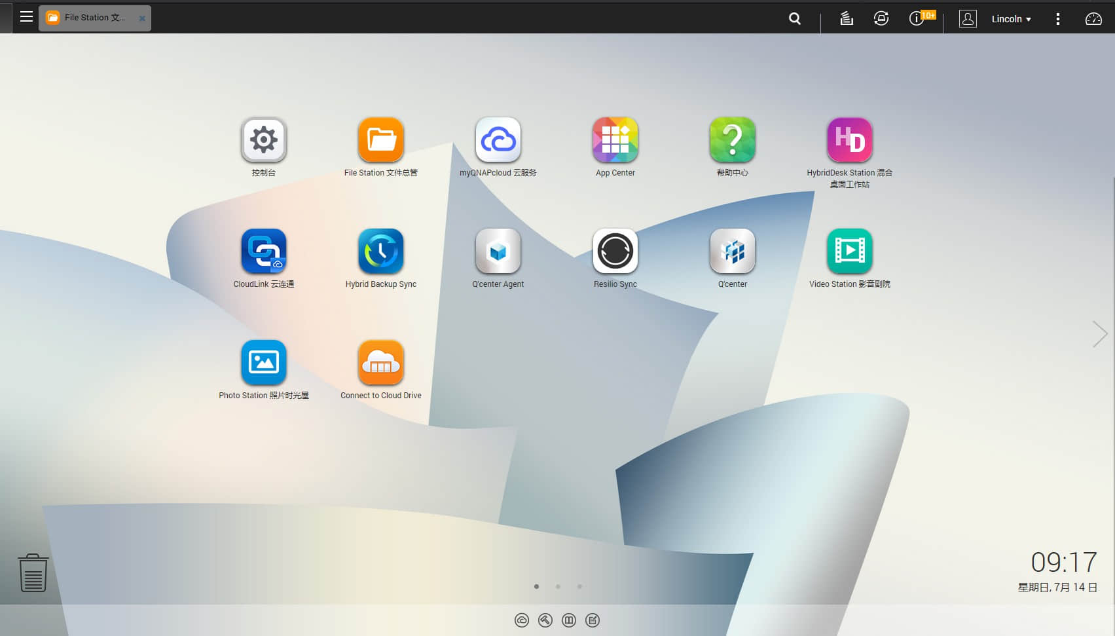Click the myQNAPcloud icon in bottom dock
1115x636 pixels.
(522, 620)
